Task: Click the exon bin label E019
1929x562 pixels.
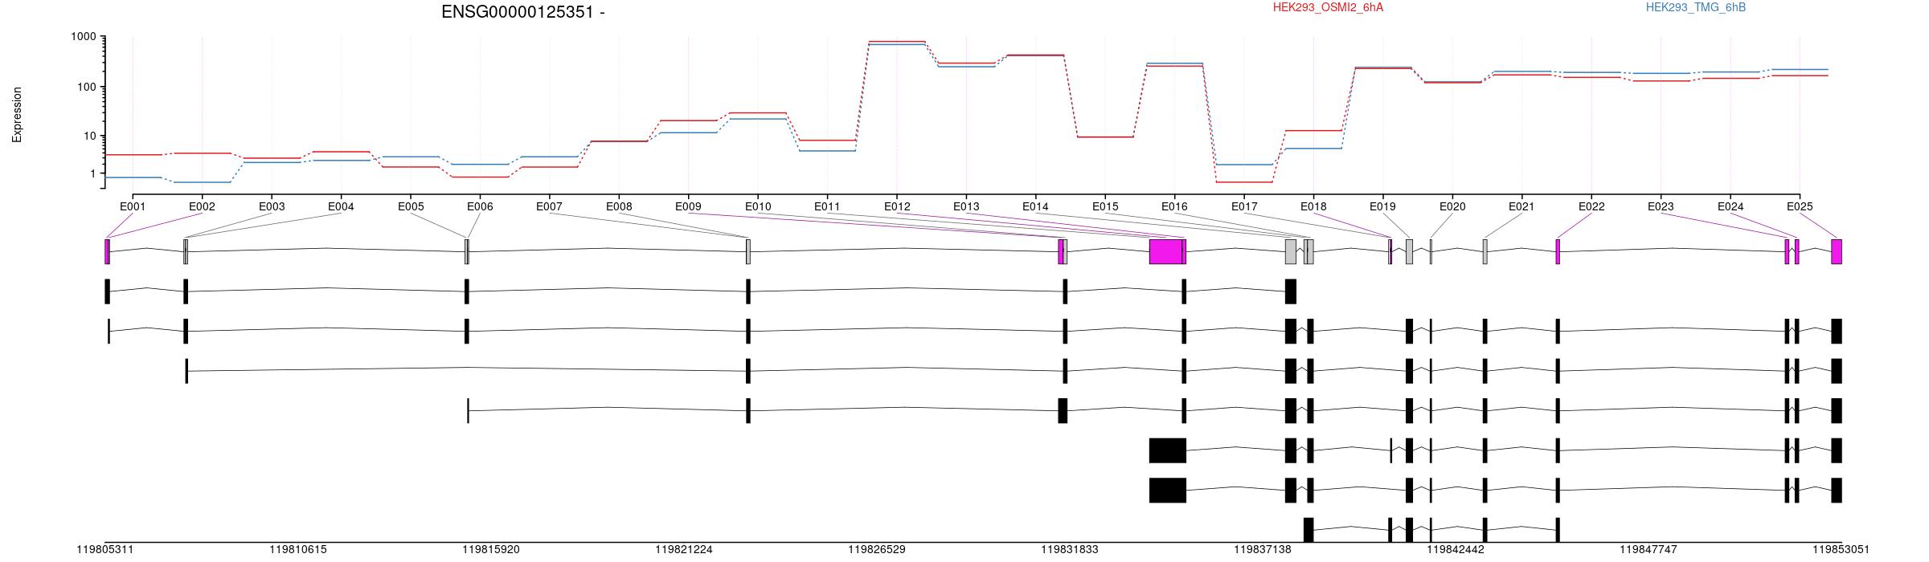Action: coord(1382,206)
